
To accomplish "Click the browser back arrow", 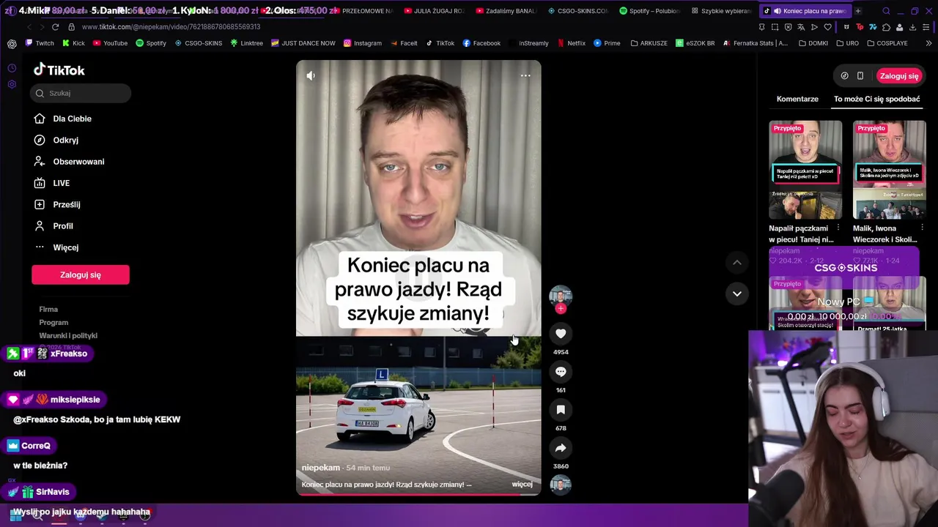I will click(x=29, y=27).
